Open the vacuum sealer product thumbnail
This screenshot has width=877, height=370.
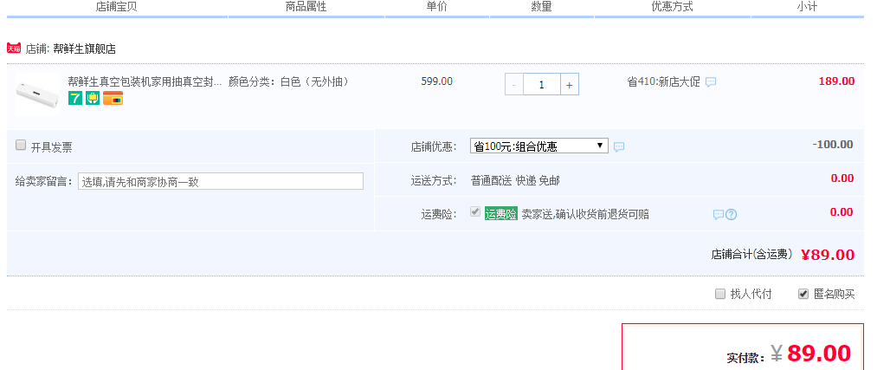tap(37, 94)
